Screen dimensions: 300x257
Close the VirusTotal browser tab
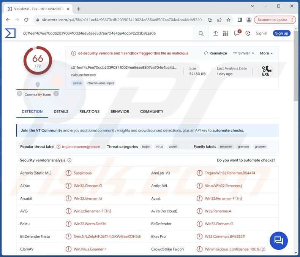coord(68,9)
